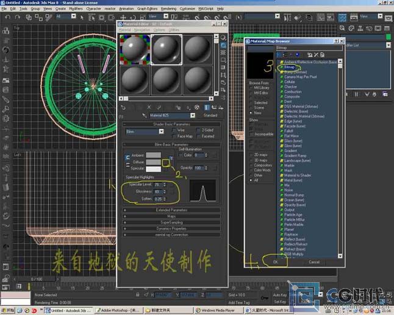Open the Create command panel tab
394x315 pixels.
tap(342, 28)
